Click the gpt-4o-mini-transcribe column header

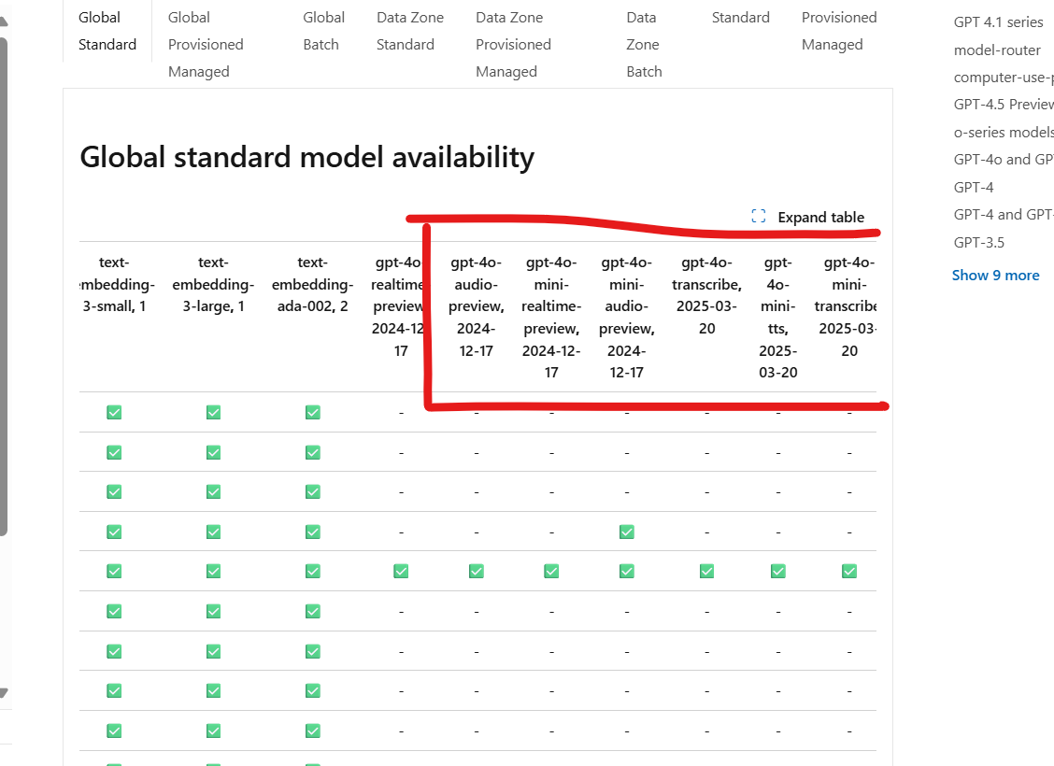[x=847, y=306]
